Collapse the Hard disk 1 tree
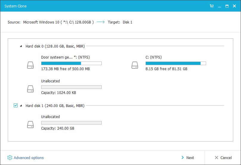The width and height of the screenshot is (241, 165). coord(21,106)
